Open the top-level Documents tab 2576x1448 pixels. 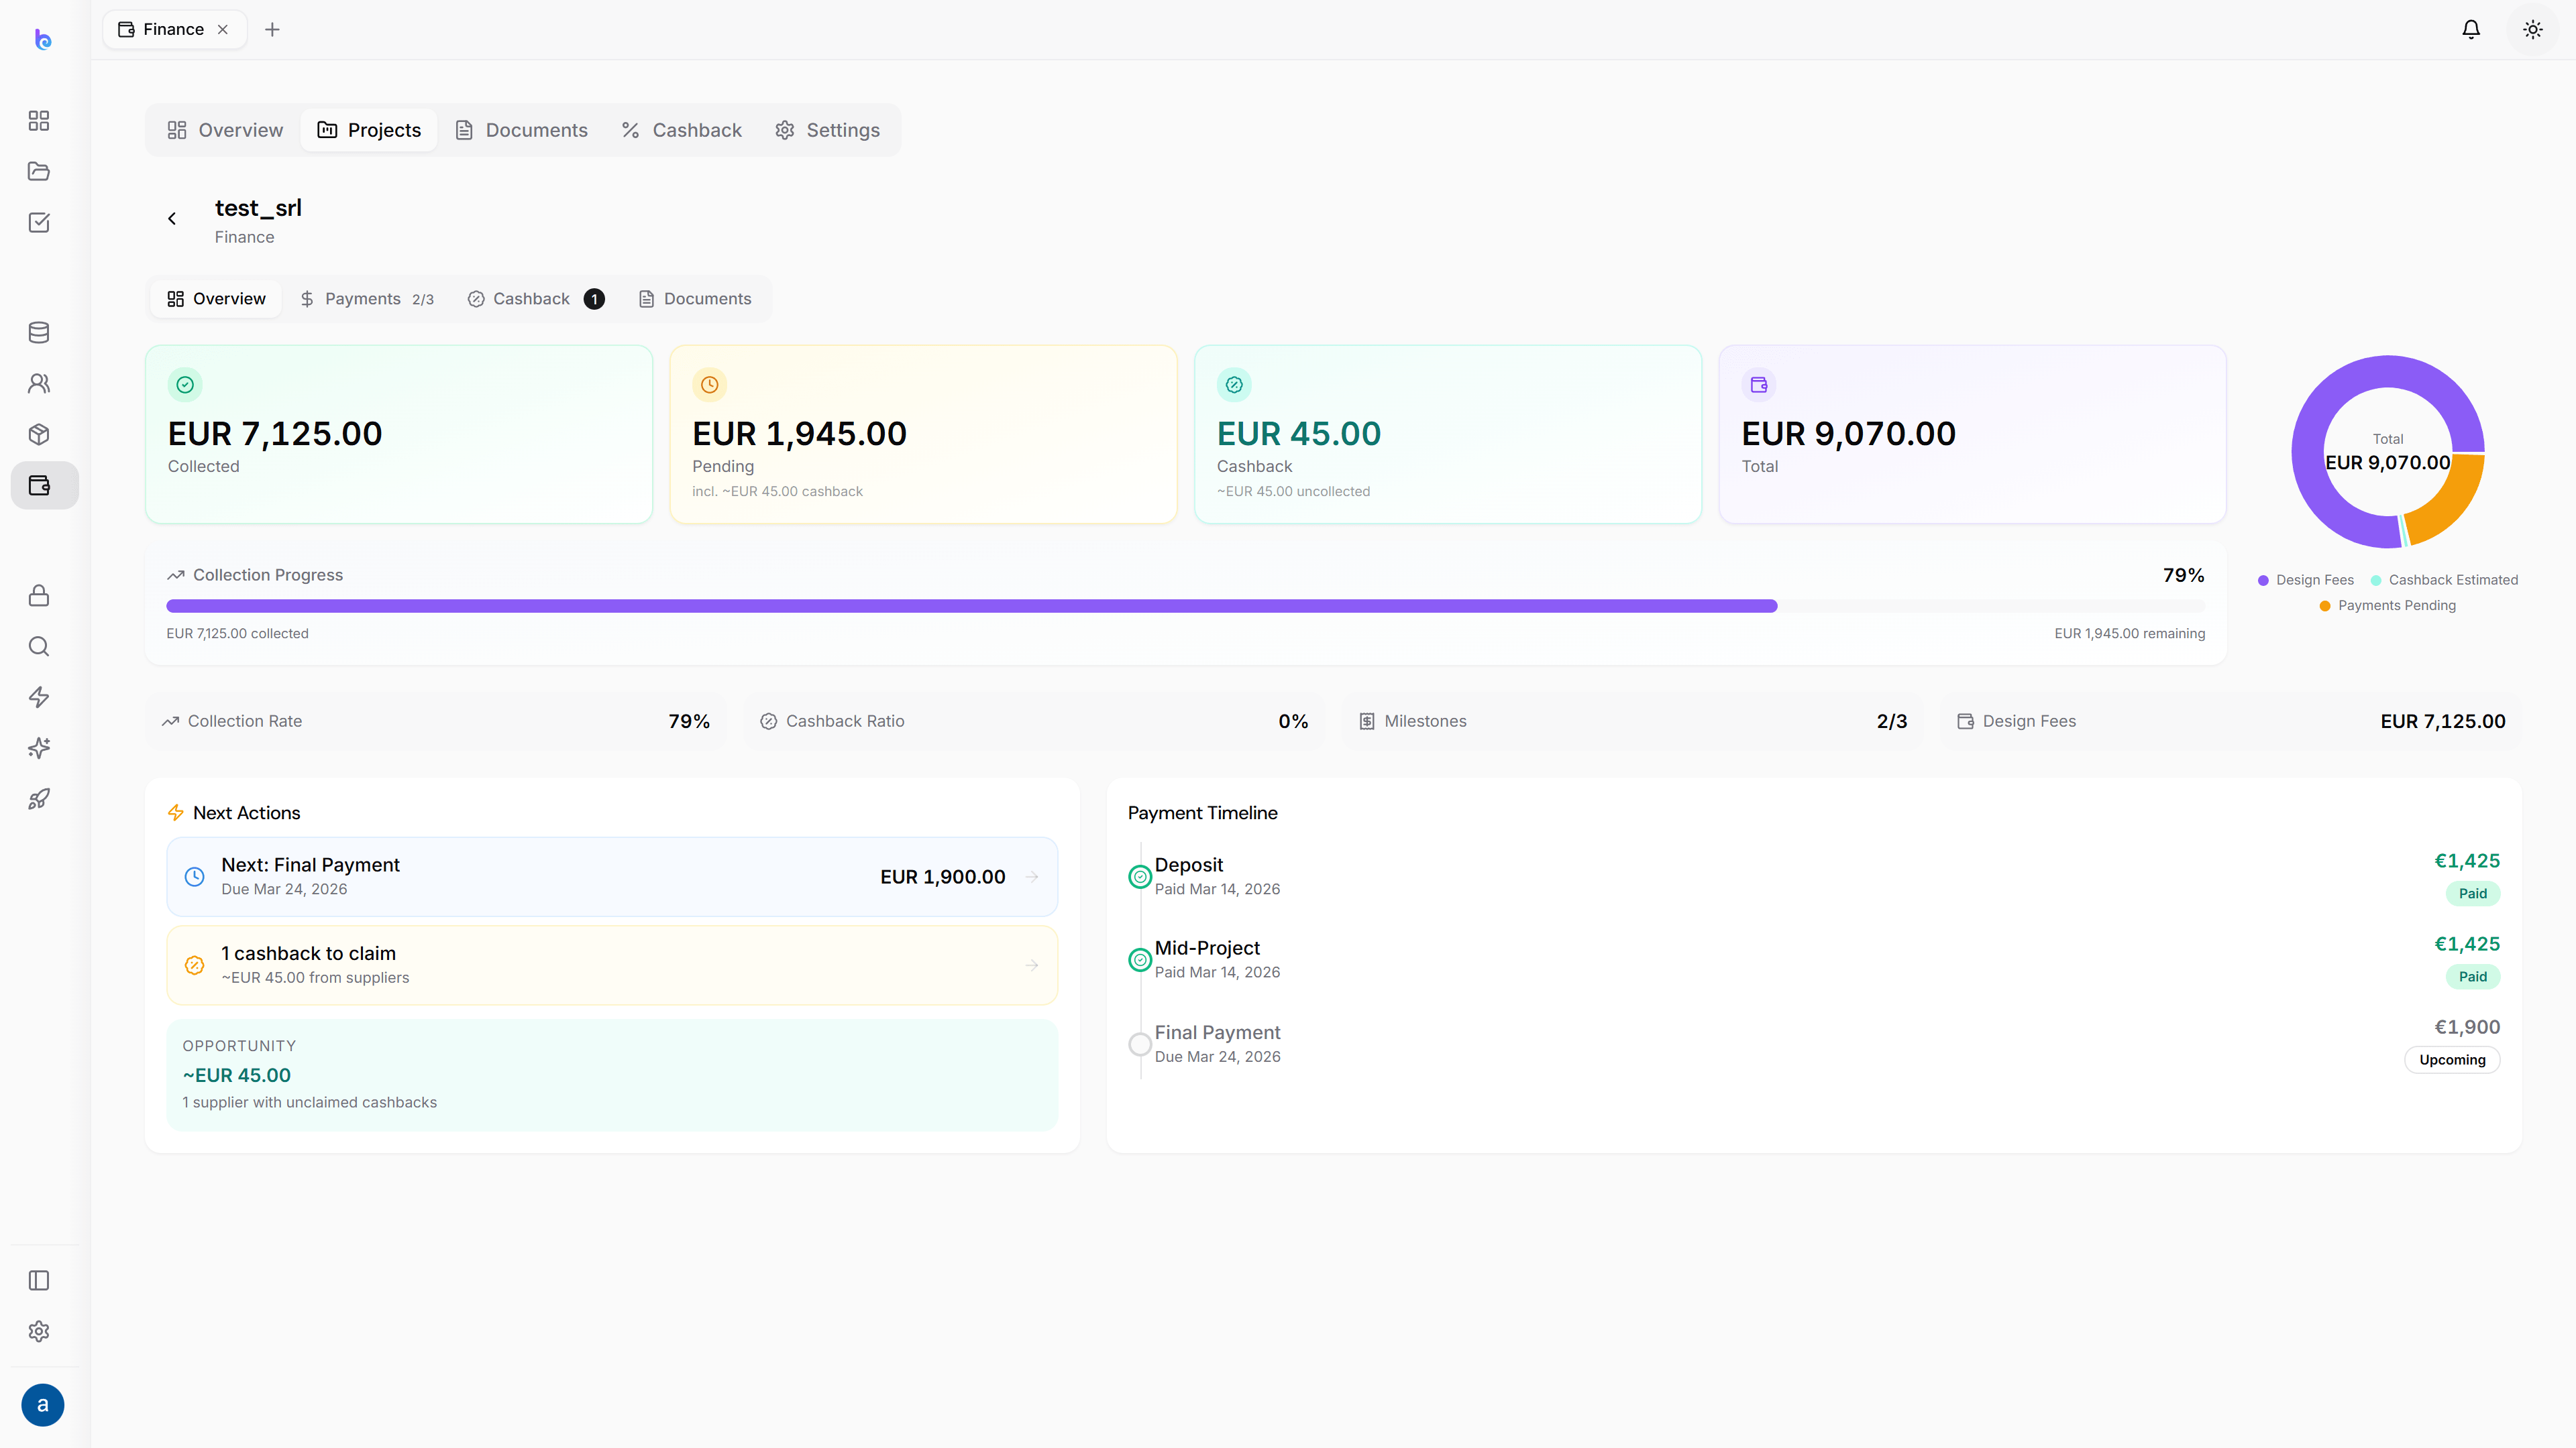pyautogui.click(x=521, y=130)
